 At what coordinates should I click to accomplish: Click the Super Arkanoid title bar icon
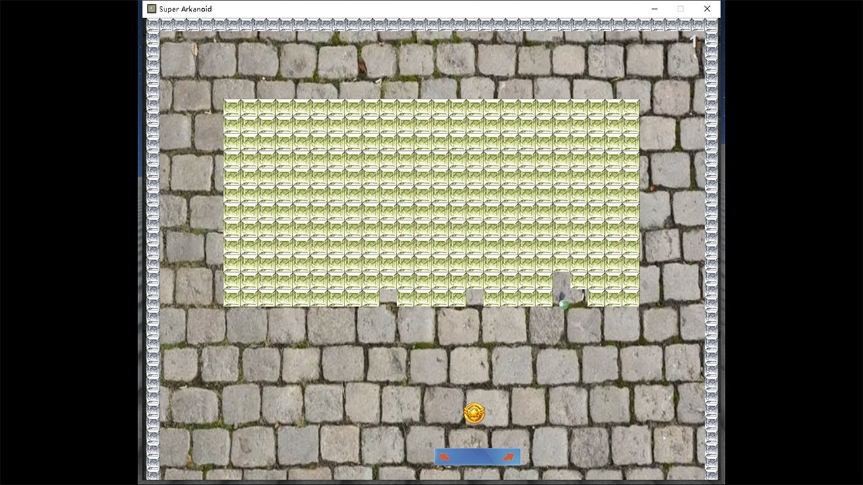[x=151, y=9]
